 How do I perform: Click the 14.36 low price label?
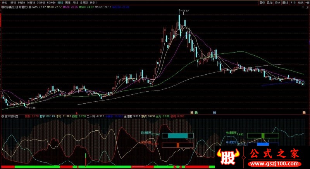[x=32, y=108]
